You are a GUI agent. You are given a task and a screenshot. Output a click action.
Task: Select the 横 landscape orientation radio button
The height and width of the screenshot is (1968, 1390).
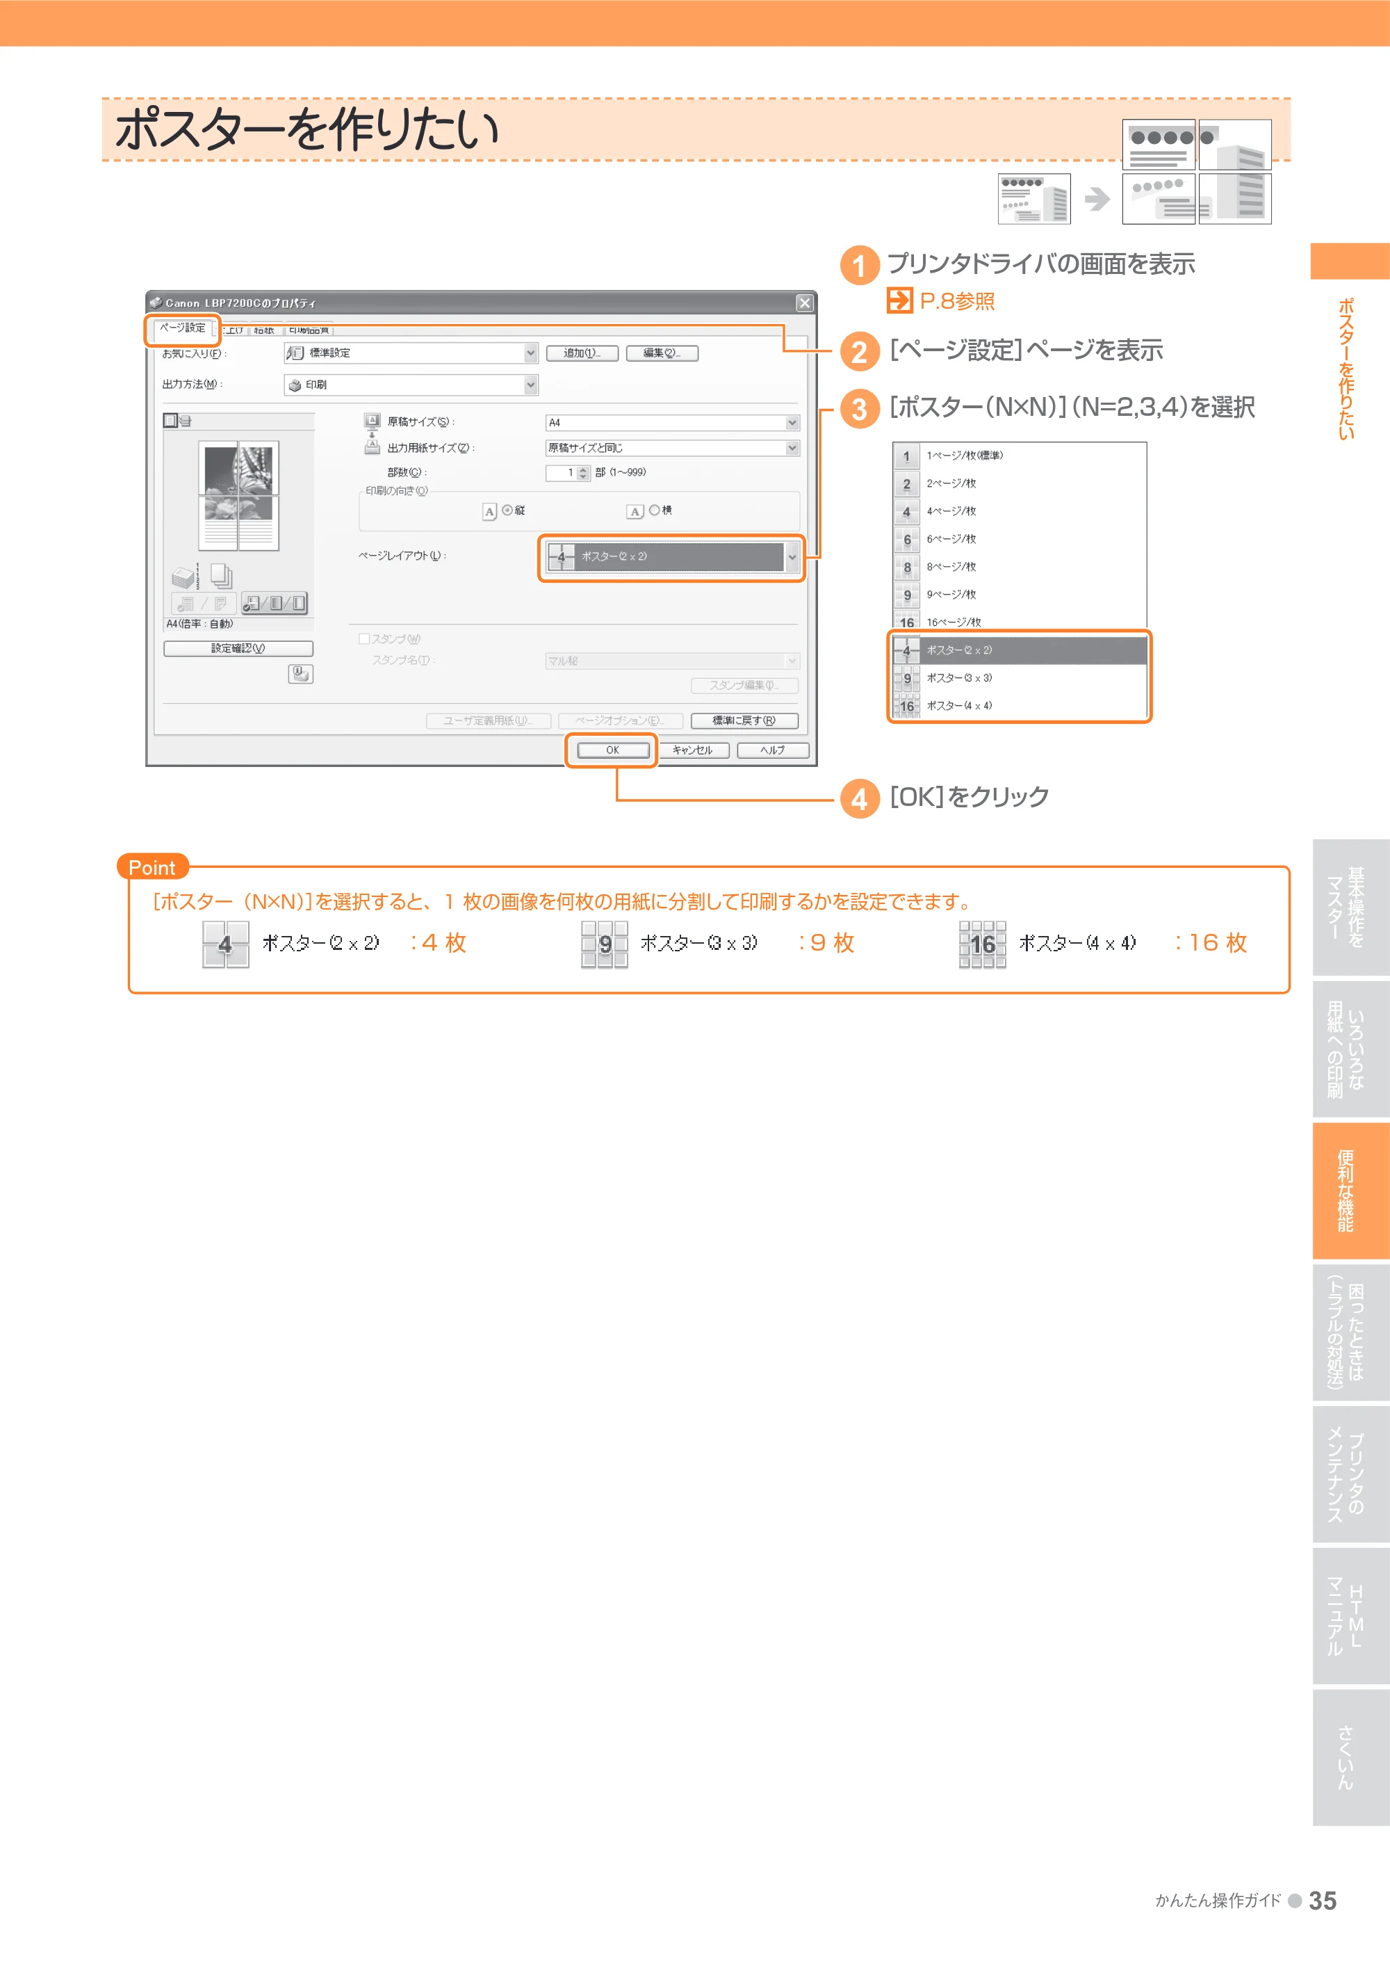coord(654,510)
